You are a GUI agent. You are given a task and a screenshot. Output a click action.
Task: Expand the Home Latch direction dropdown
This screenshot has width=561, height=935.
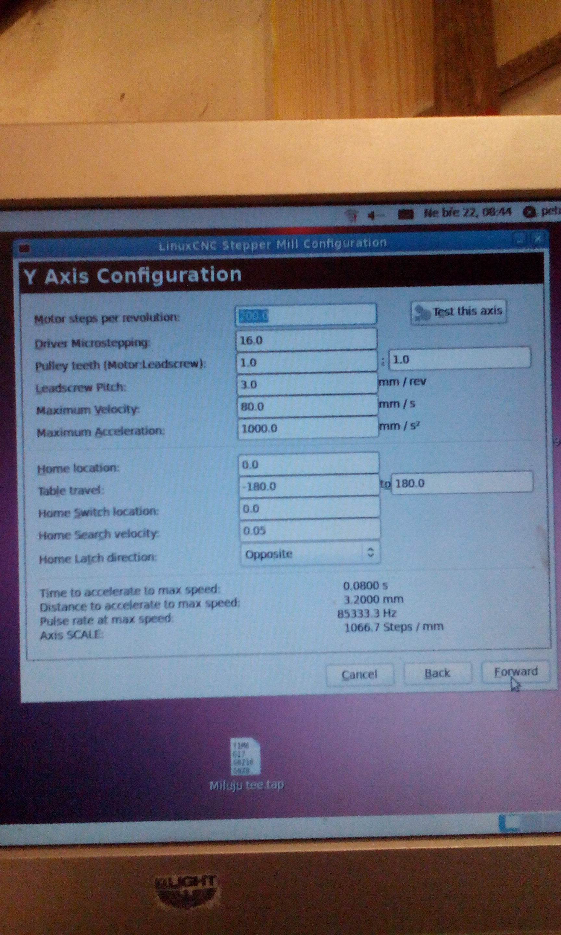click(x=310, y=554)
